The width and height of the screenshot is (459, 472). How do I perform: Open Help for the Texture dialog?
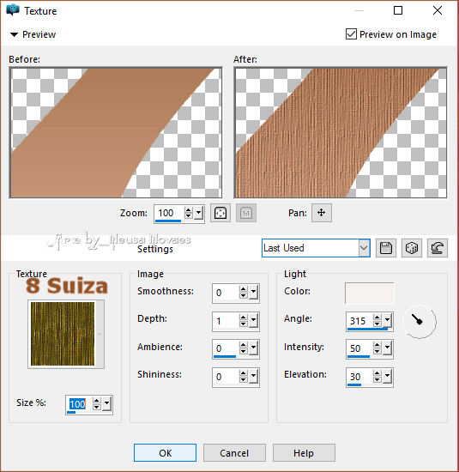pyautogui.click(x=304, y=453)
